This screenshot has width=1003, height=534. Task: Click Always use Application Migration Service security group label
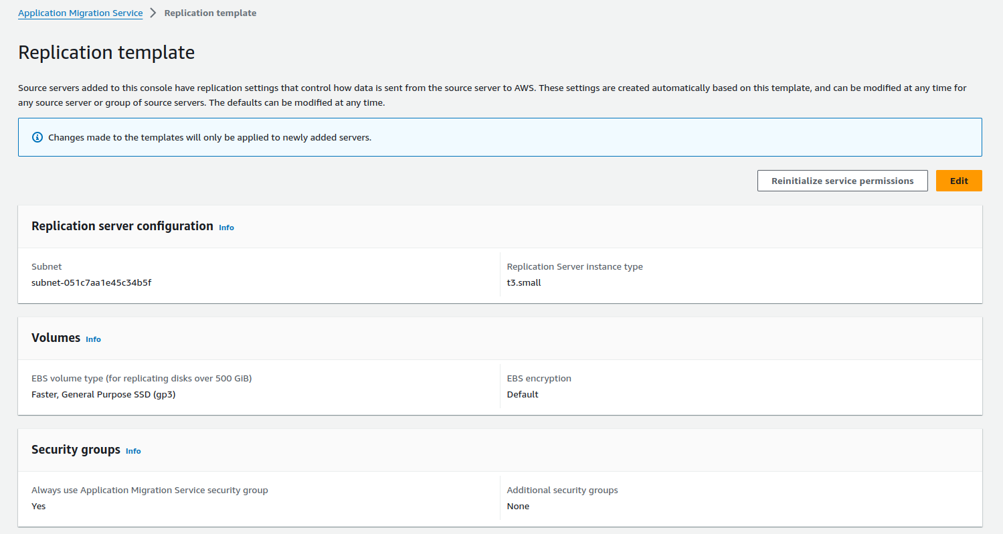coord(150,490)
